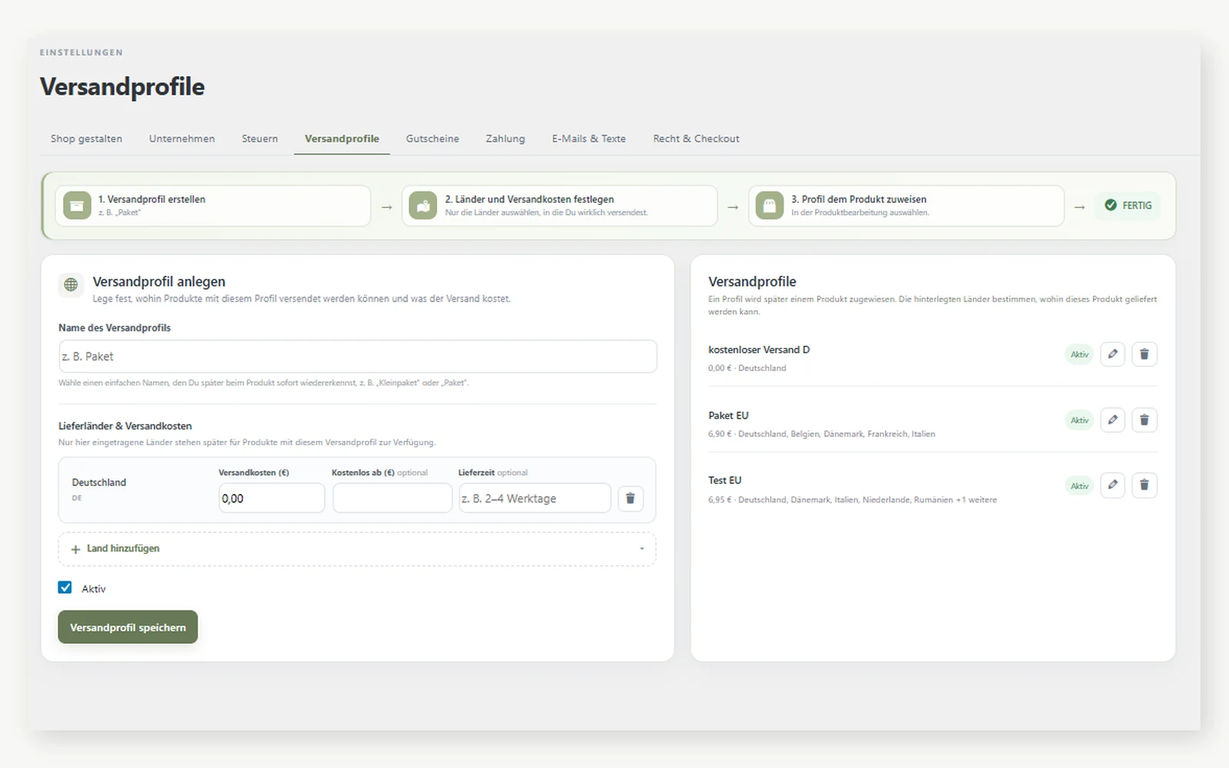Click the Lieferländer & Versandkosten heading

(x=125, y=425)
